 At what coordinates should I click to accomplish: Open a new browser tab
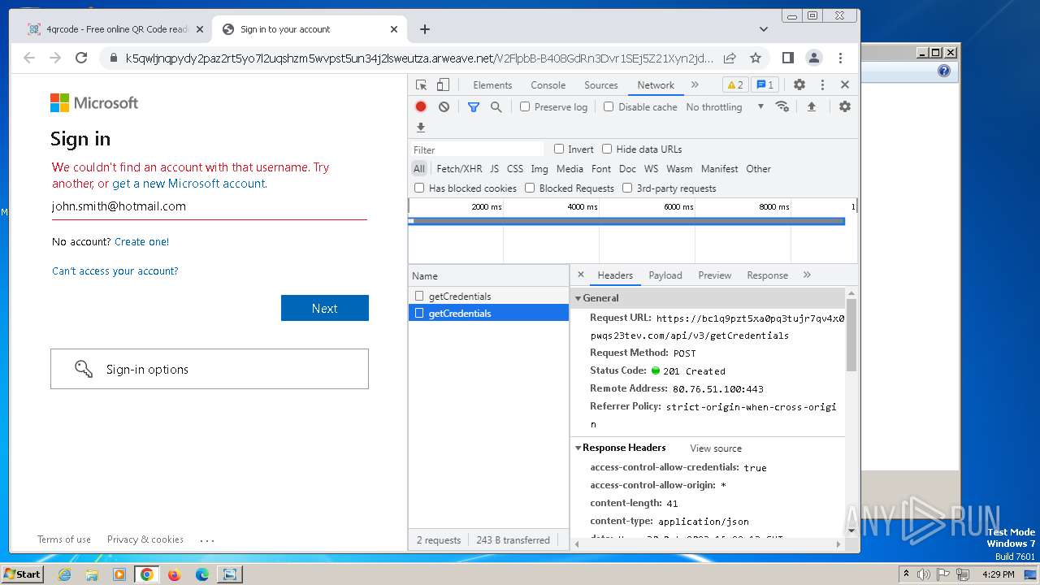point(424,29)
